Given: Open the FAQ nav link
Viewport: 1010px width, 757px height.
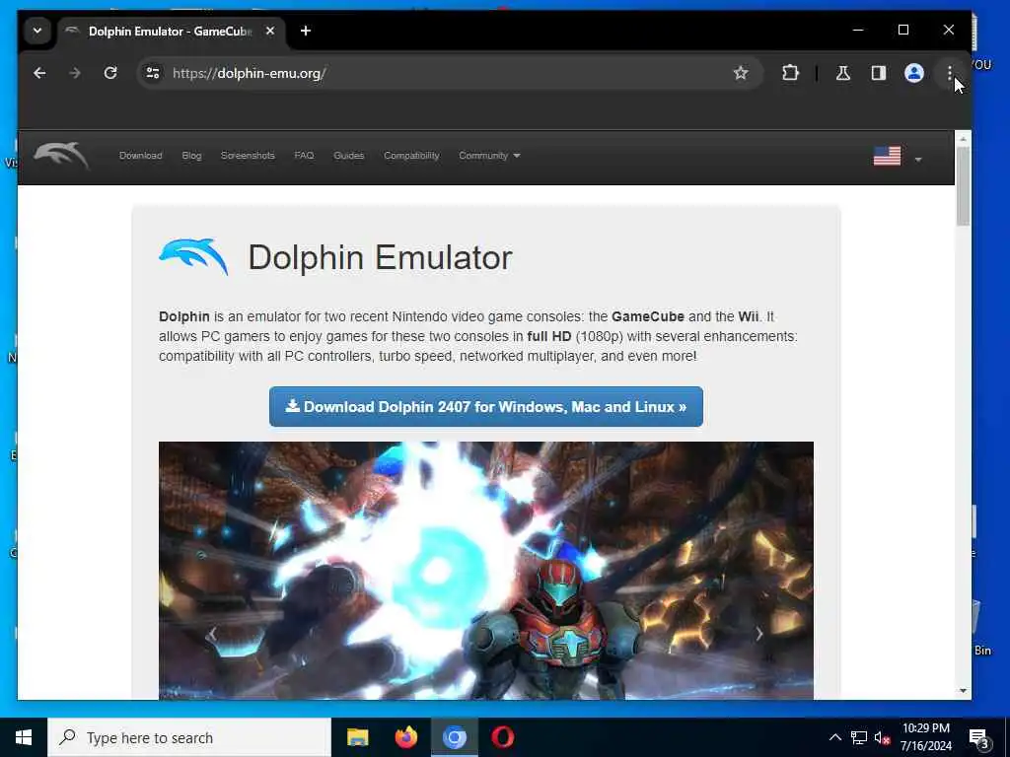Looking at the screenshot, I should coord(304,156).
